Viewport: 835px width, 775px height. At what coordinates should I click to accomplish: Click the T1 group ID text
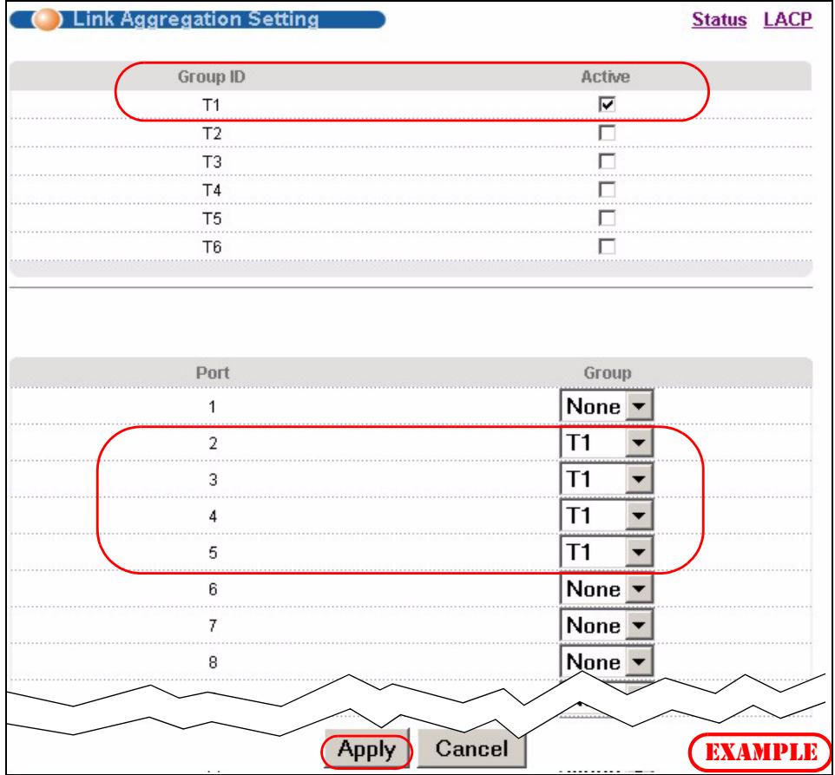point(212,105)
